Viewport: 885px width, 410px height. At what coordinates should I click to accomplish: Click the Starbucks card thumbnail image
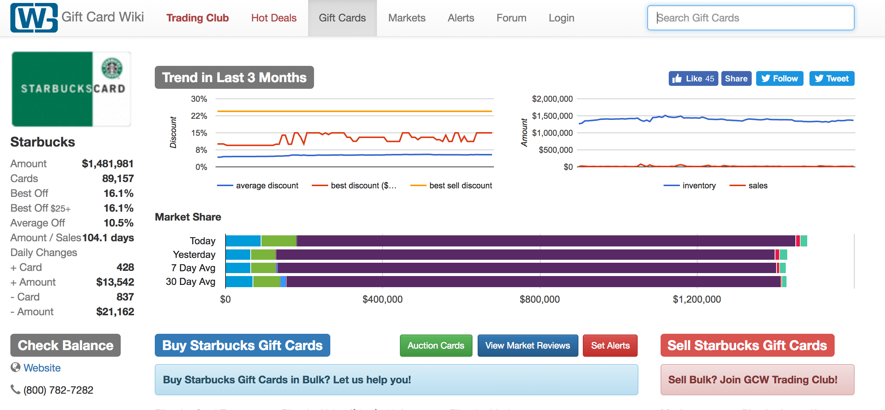71,89
